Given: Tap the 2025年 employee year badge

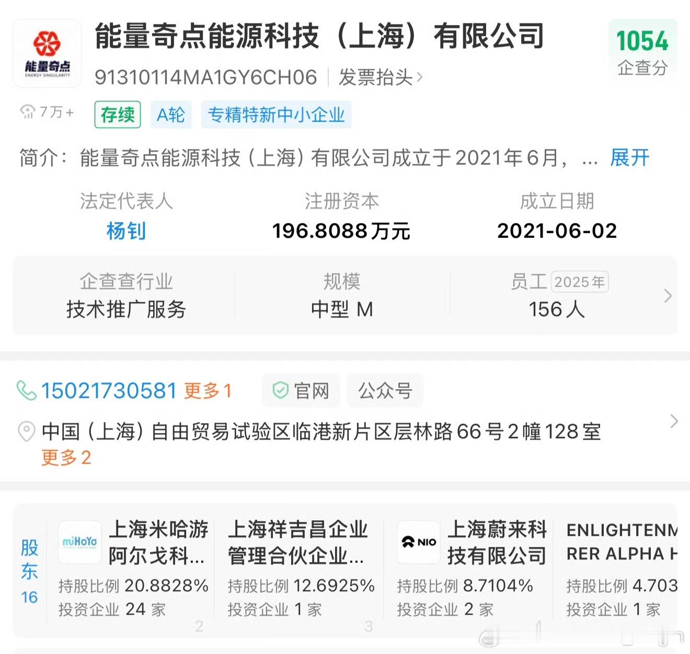Looking at the screenshot, I should (x=580, y=282).
